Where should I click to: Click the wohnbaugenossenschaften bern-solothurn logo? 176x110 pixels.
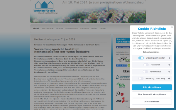[123, 78]
